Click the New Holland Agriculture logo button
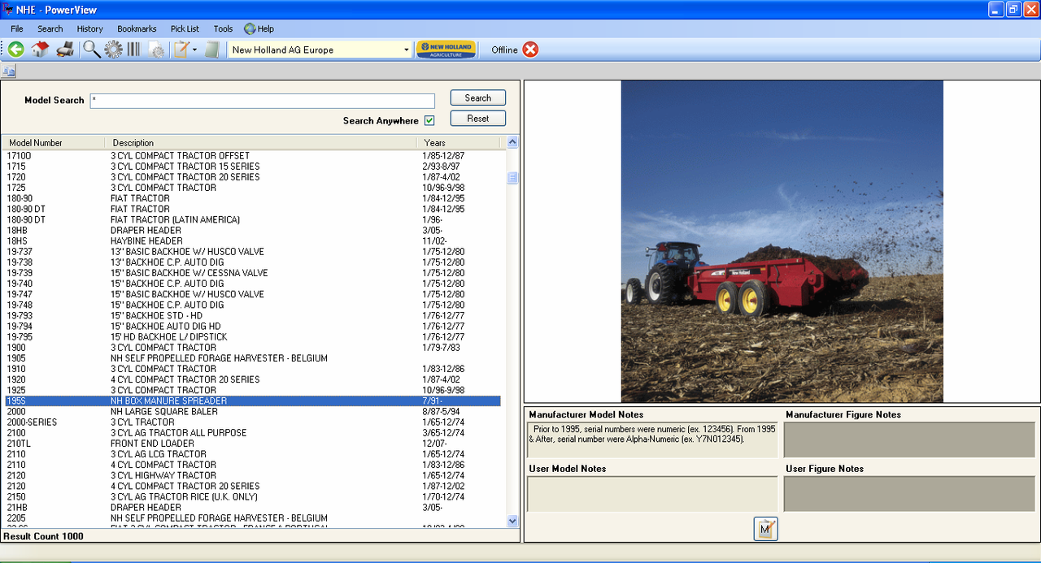 [446, 50]
